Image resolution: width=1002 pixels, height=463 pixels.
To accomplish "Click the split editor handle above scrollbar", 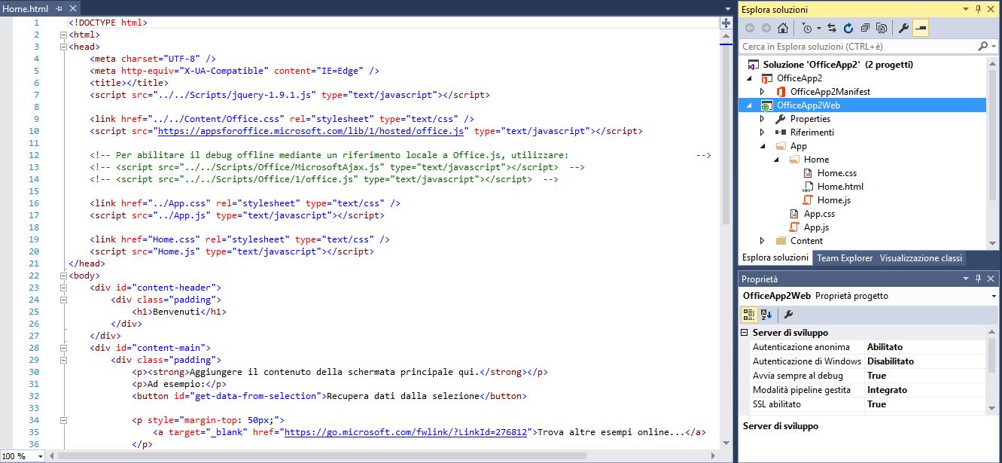I will point(726,23).
